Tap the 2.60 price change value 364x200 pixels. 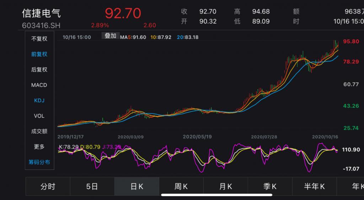pos(150,25)
